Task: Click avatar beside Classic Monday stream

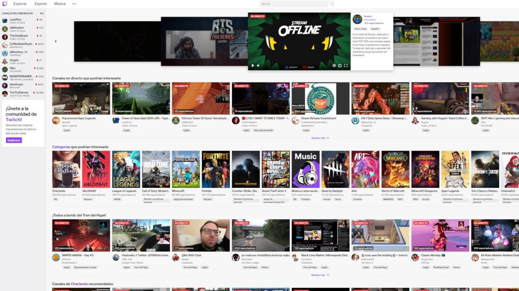Action: click(415, 258)
